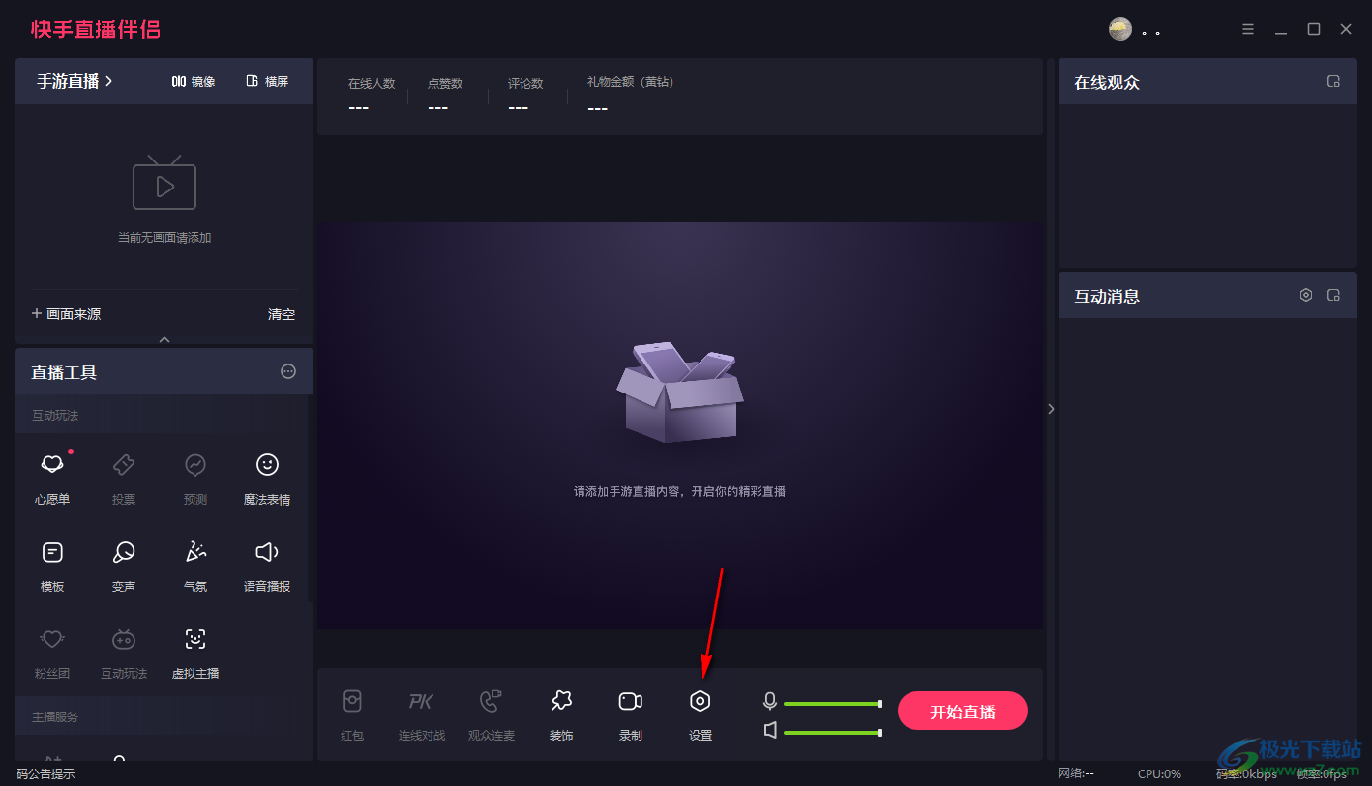Click the 请添加手游直播内容 hint text
This screenshot has width=1372, height=786.
click(x=679, y=491)
